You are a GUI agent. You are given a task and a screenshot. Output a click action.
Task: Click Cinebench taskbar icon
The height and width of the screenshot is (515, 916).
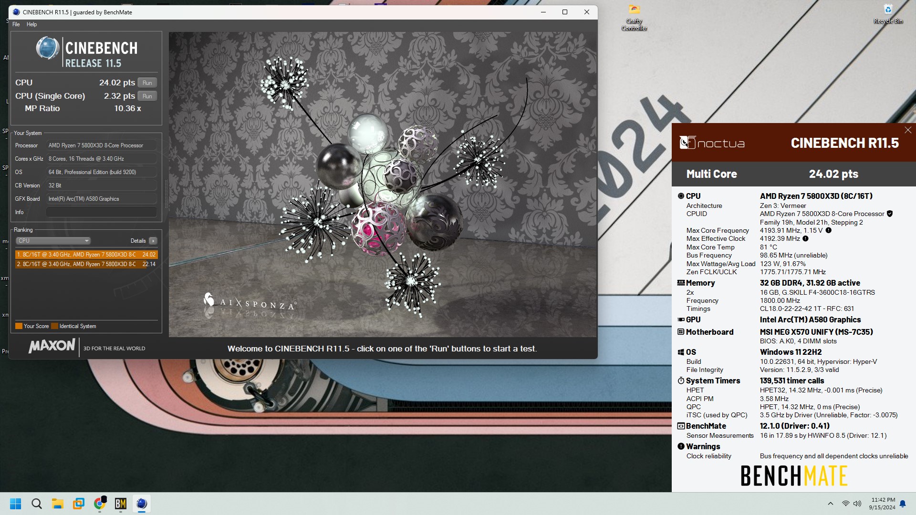click(x=142, y=504)
